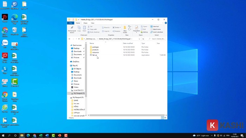Switch to the View ribbon tab
The height and width of the screenshot is (138, 246).
pyautogui.click(x=92, y=23)
